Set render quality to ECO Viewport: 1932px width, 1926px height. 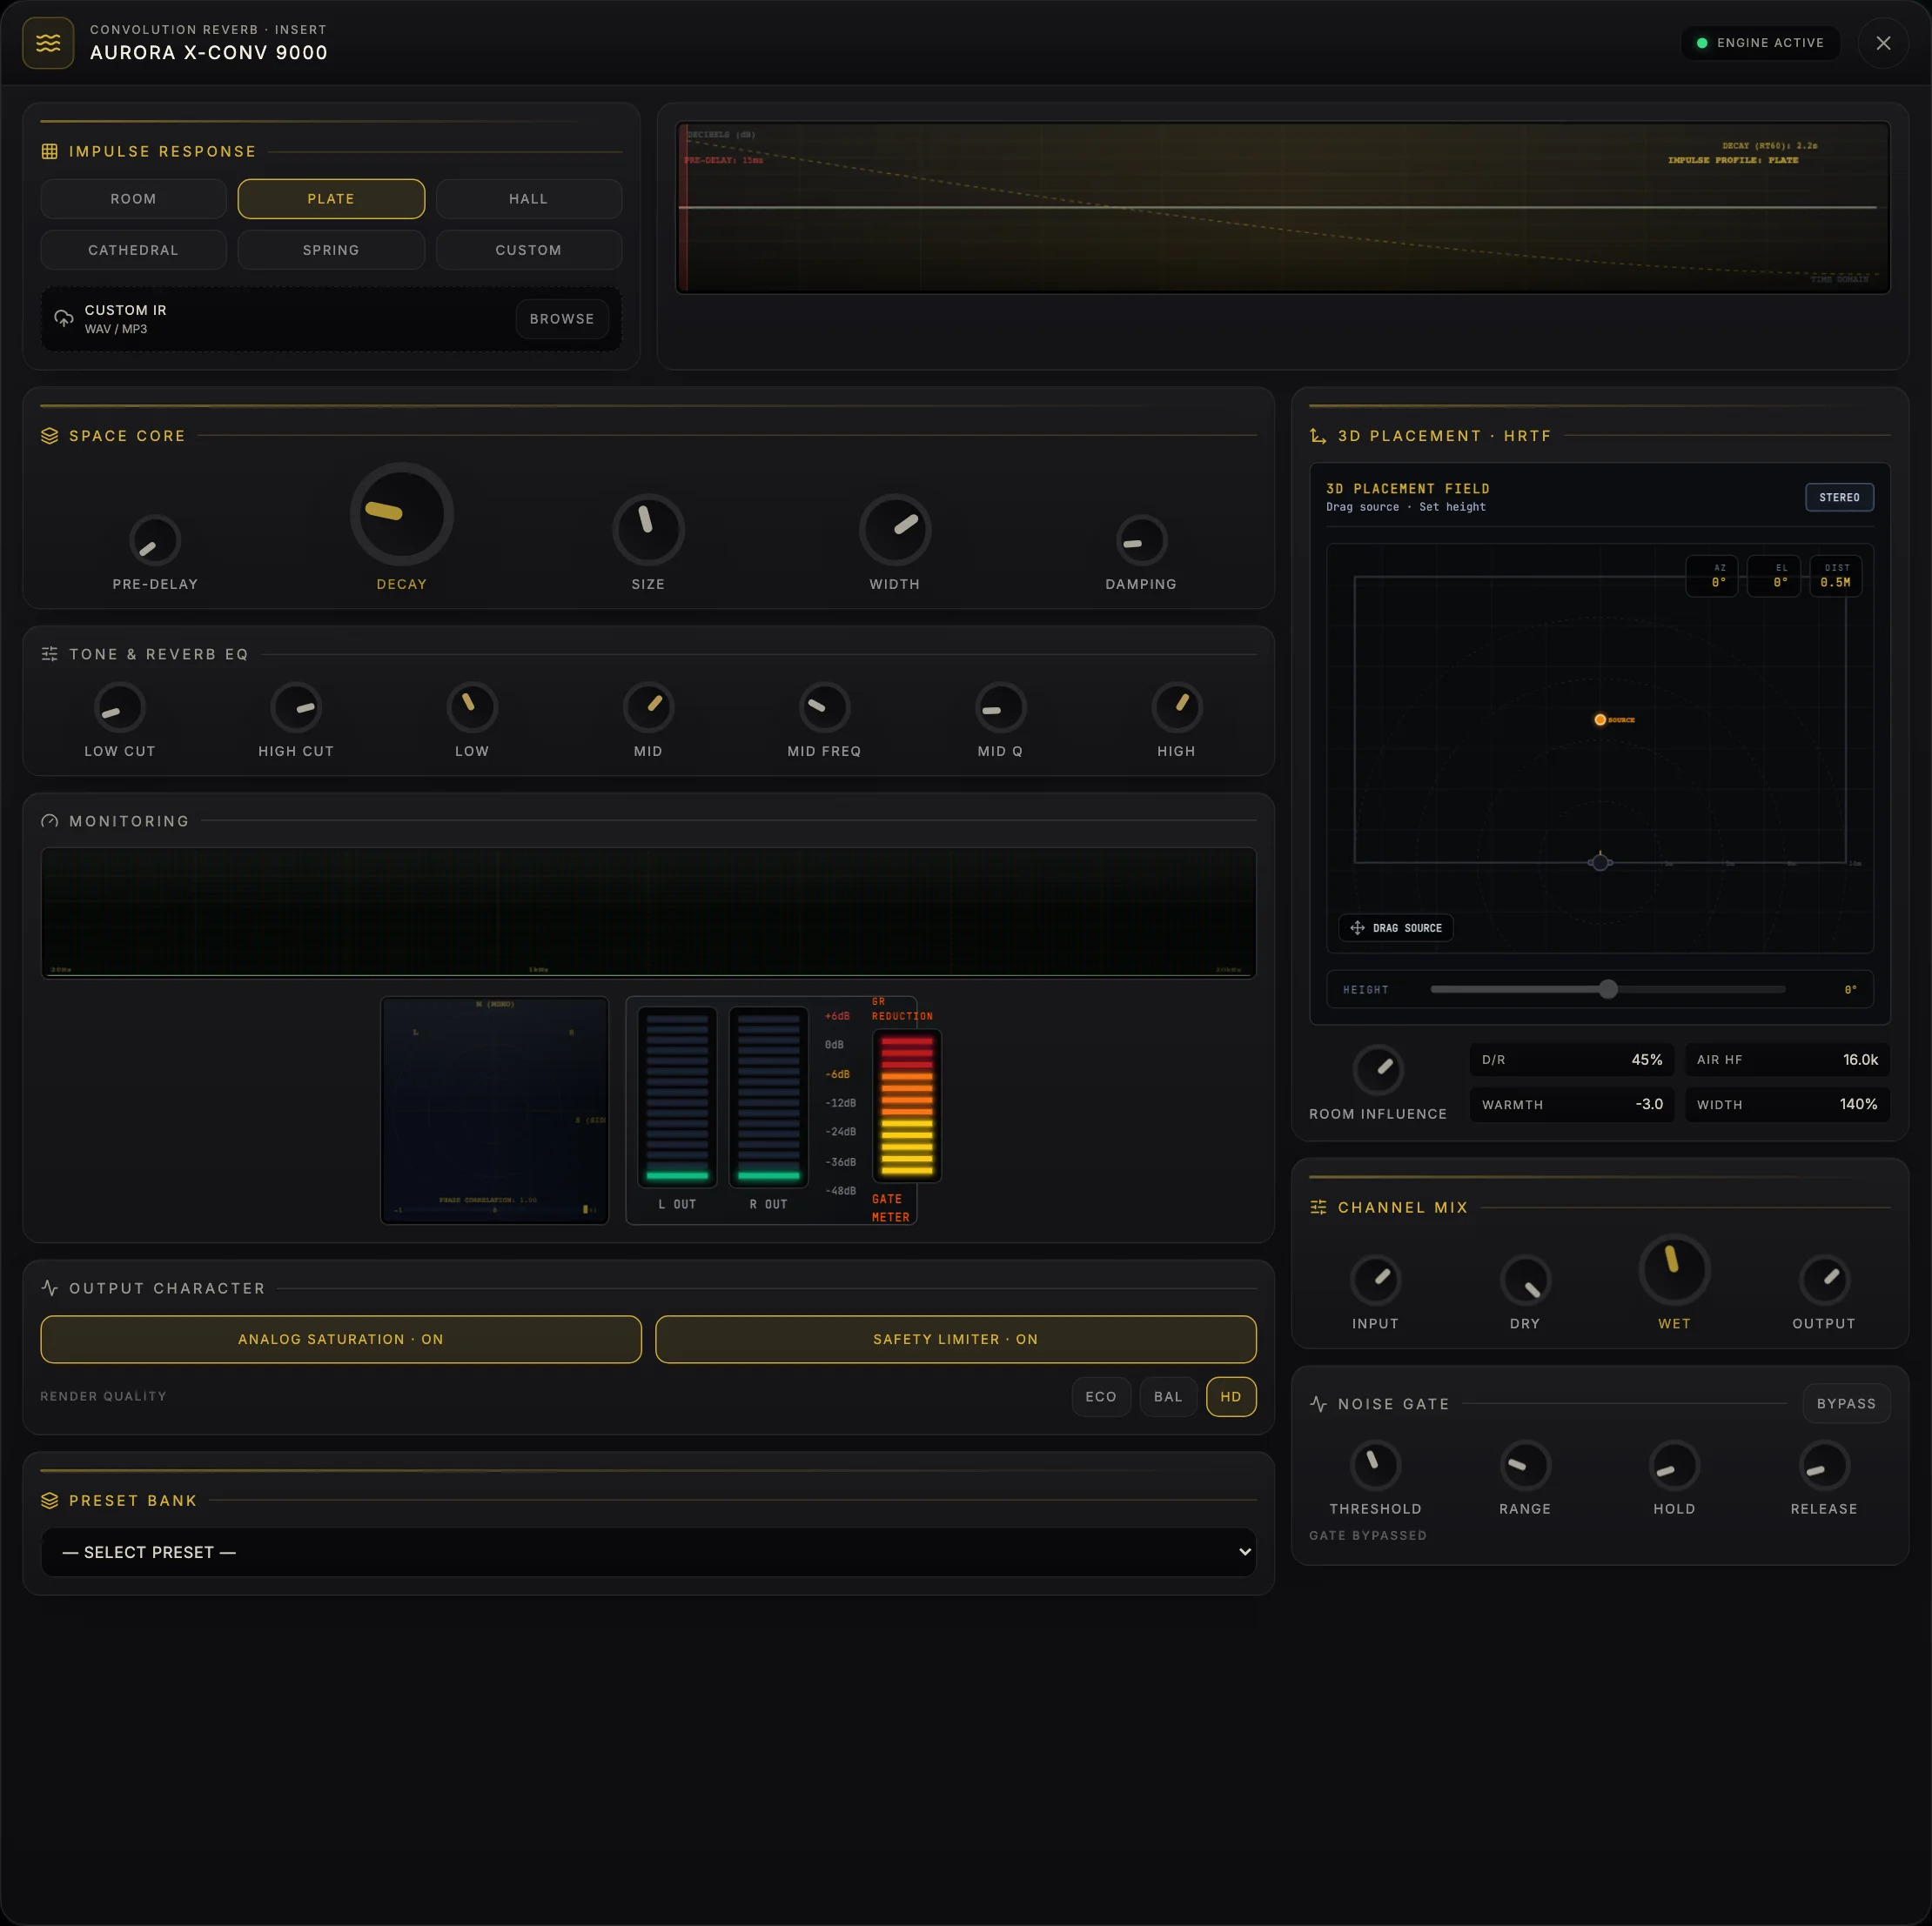click(x=1101, y=1396)
